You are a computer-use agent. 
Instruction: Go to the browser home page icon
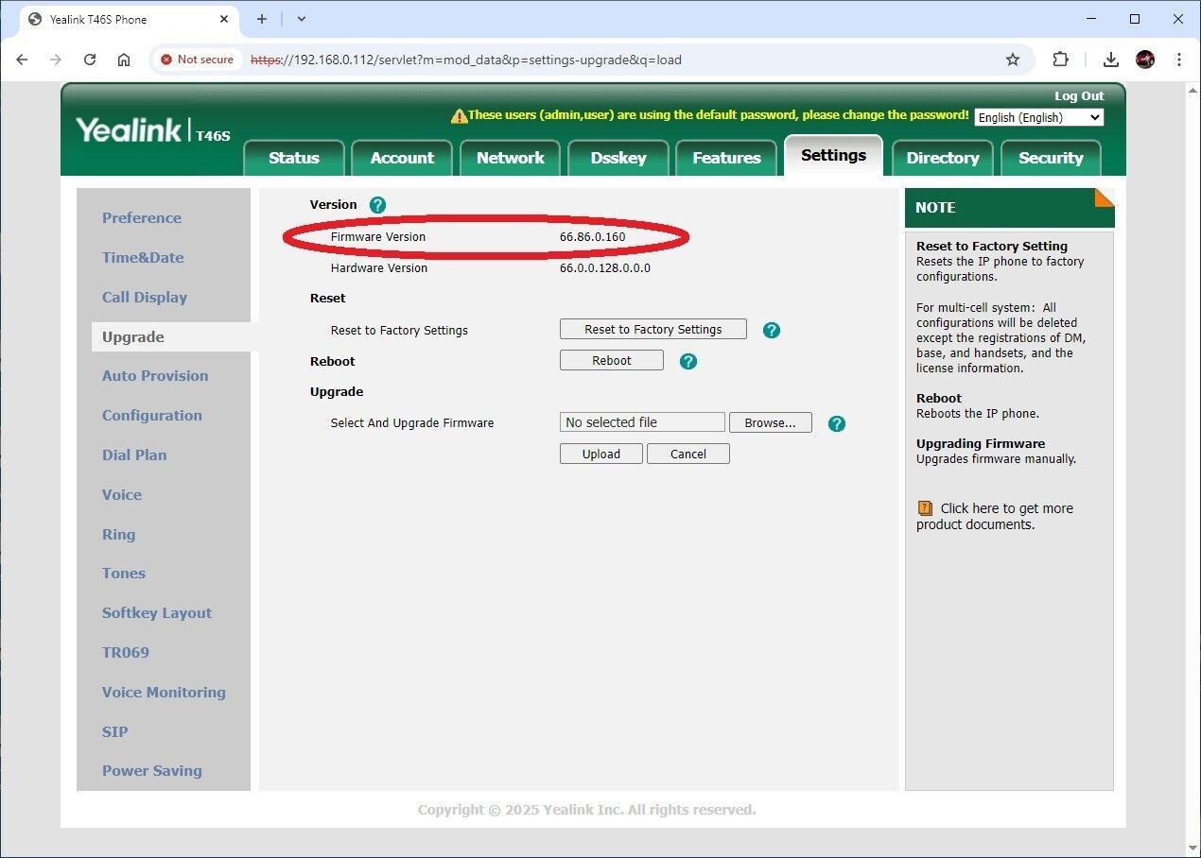124,60
